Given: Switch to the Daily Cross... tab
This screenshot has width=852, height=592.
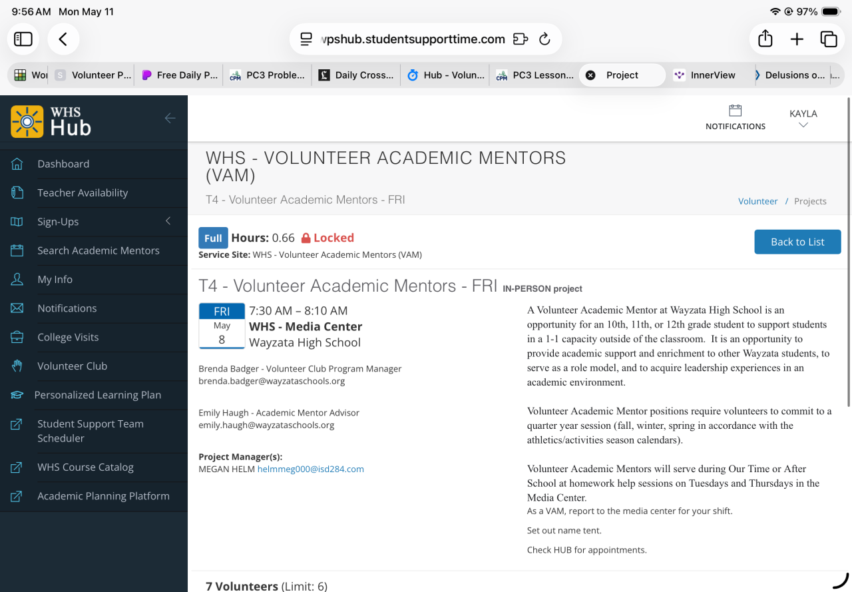Looking at the screenshot, I should tap(356, 75).
